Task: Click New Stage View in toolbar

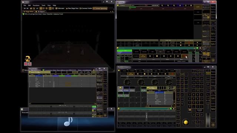Action: (72, 8)
